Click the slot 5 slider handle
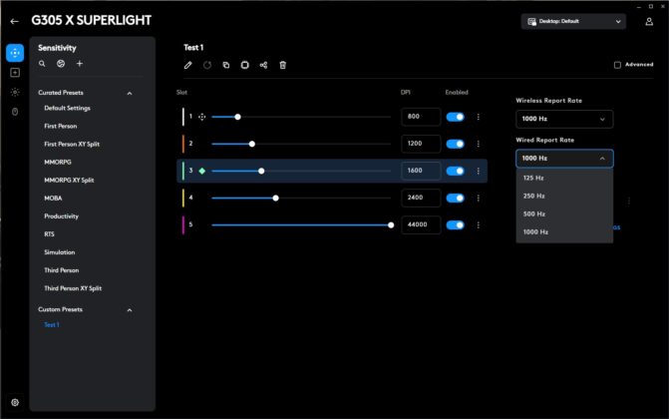The height and width of the screenshot is (419, 669). tap(391, 225)
